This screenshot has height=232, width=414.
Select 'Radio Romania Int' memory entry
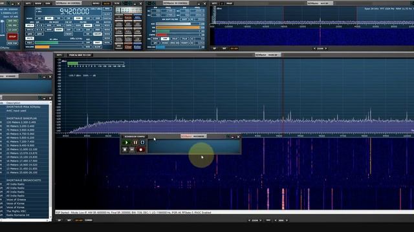[x=17, y=215]
